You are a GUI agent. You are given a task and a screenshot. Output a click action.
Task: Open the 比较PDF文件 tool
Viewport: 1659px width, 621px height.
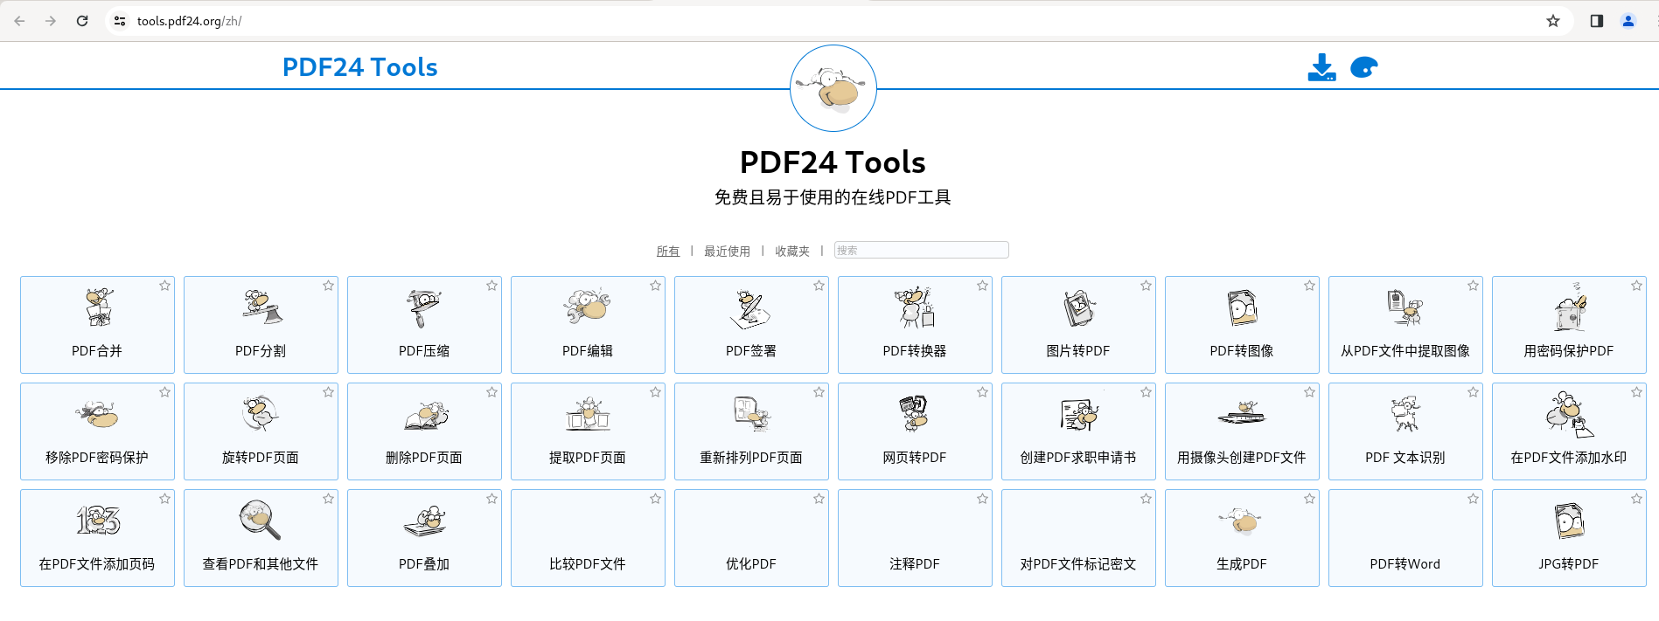588,538
